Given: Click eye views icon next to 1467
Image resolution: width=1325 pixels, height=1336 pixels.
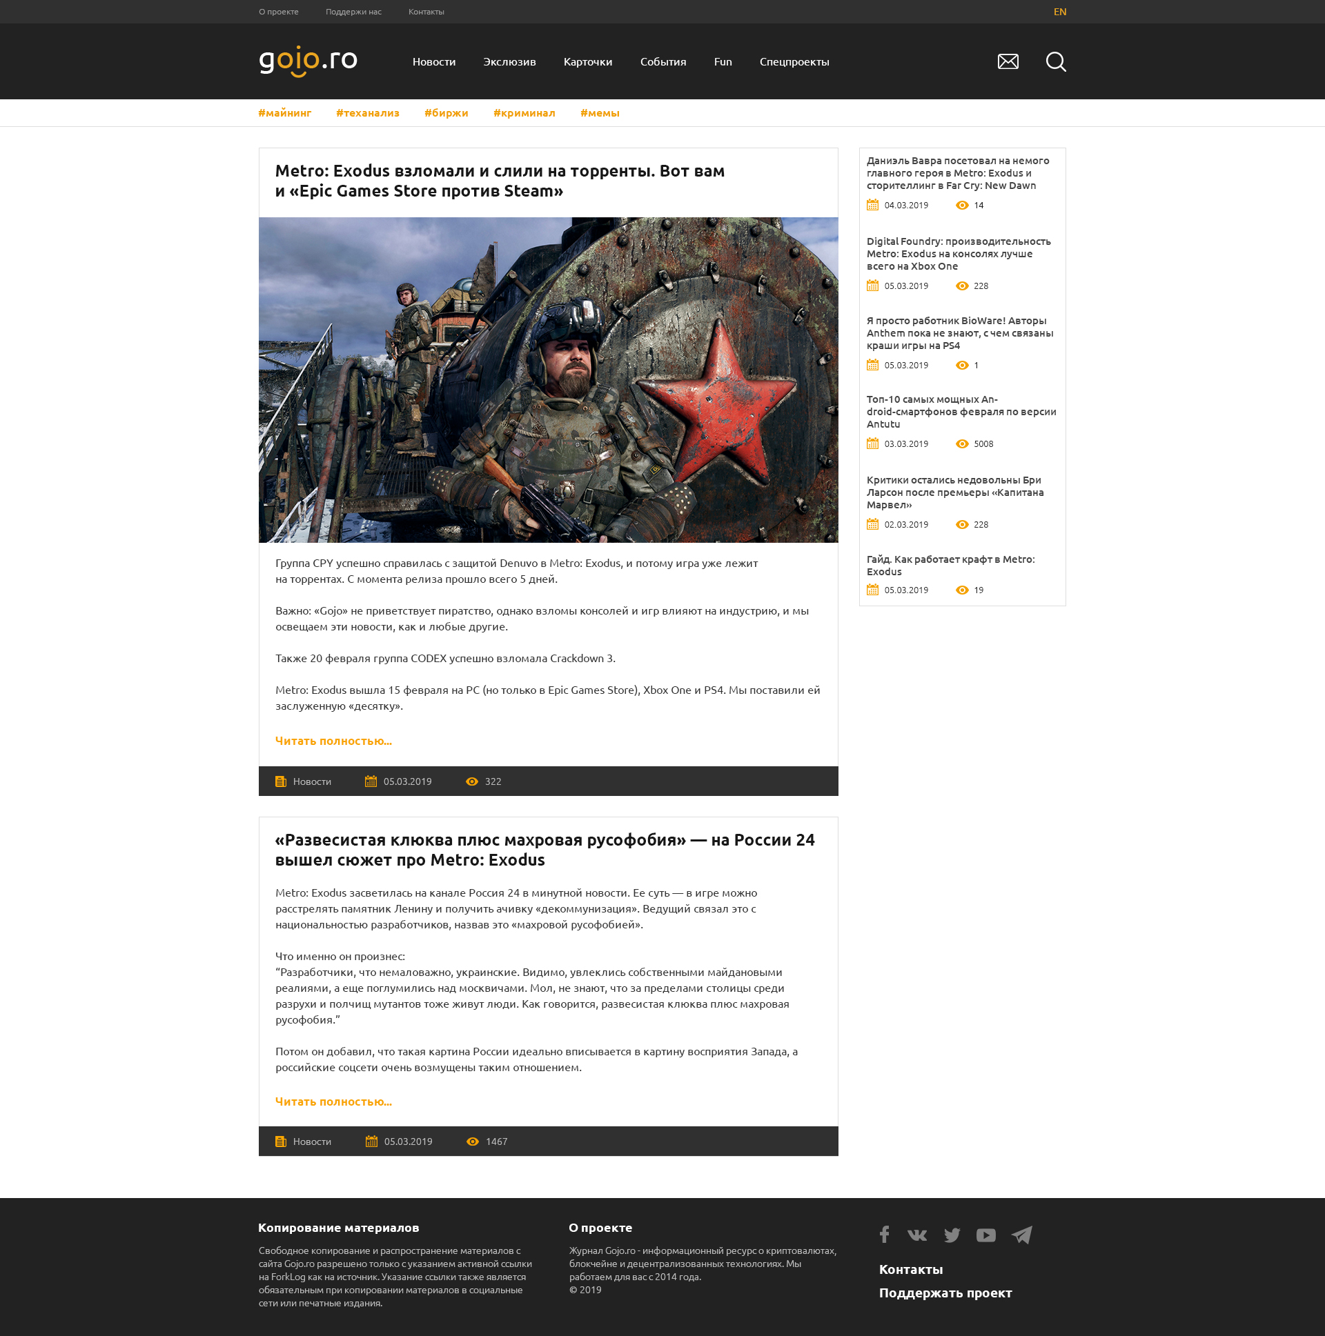Looking at the screenshot, I should coord(473,1141).
